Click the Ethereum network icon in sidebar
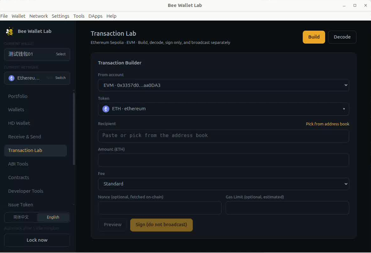This screenshot has height=253, width=371. (x=12, y=78)
